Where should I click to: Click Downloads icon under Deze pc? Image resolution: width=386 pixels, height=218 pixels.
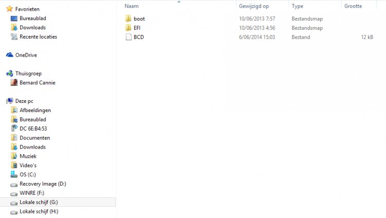[14, 147]
